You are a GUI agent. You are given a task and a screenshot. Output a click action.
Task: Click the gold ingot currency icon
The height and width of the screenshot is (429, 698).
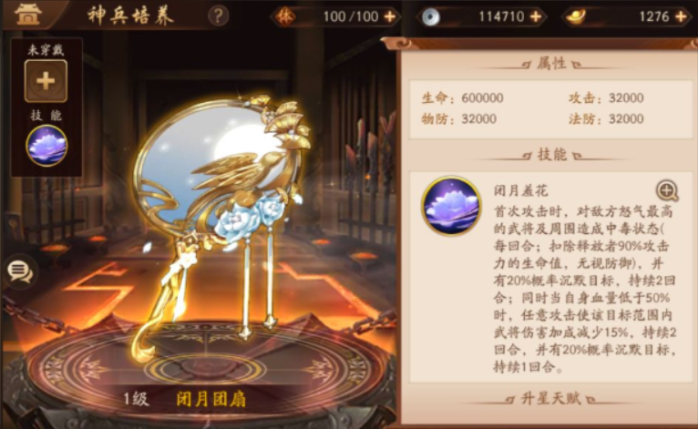pos(576,16)
